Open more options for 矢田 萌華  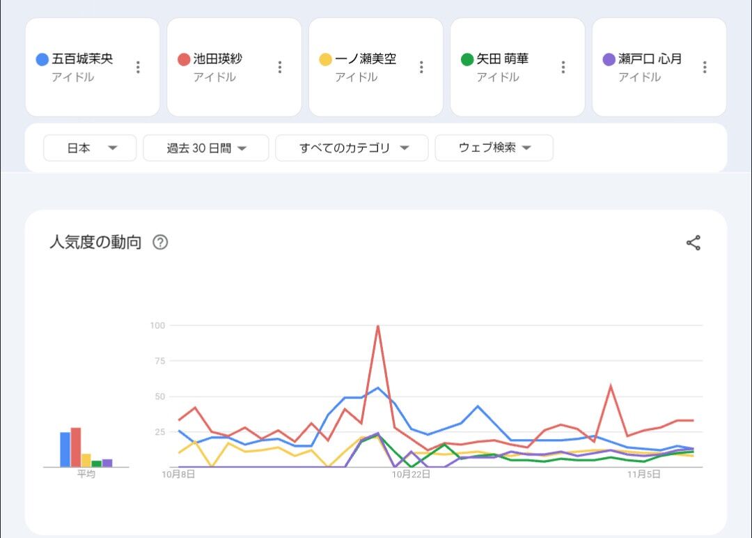[563, 67]
